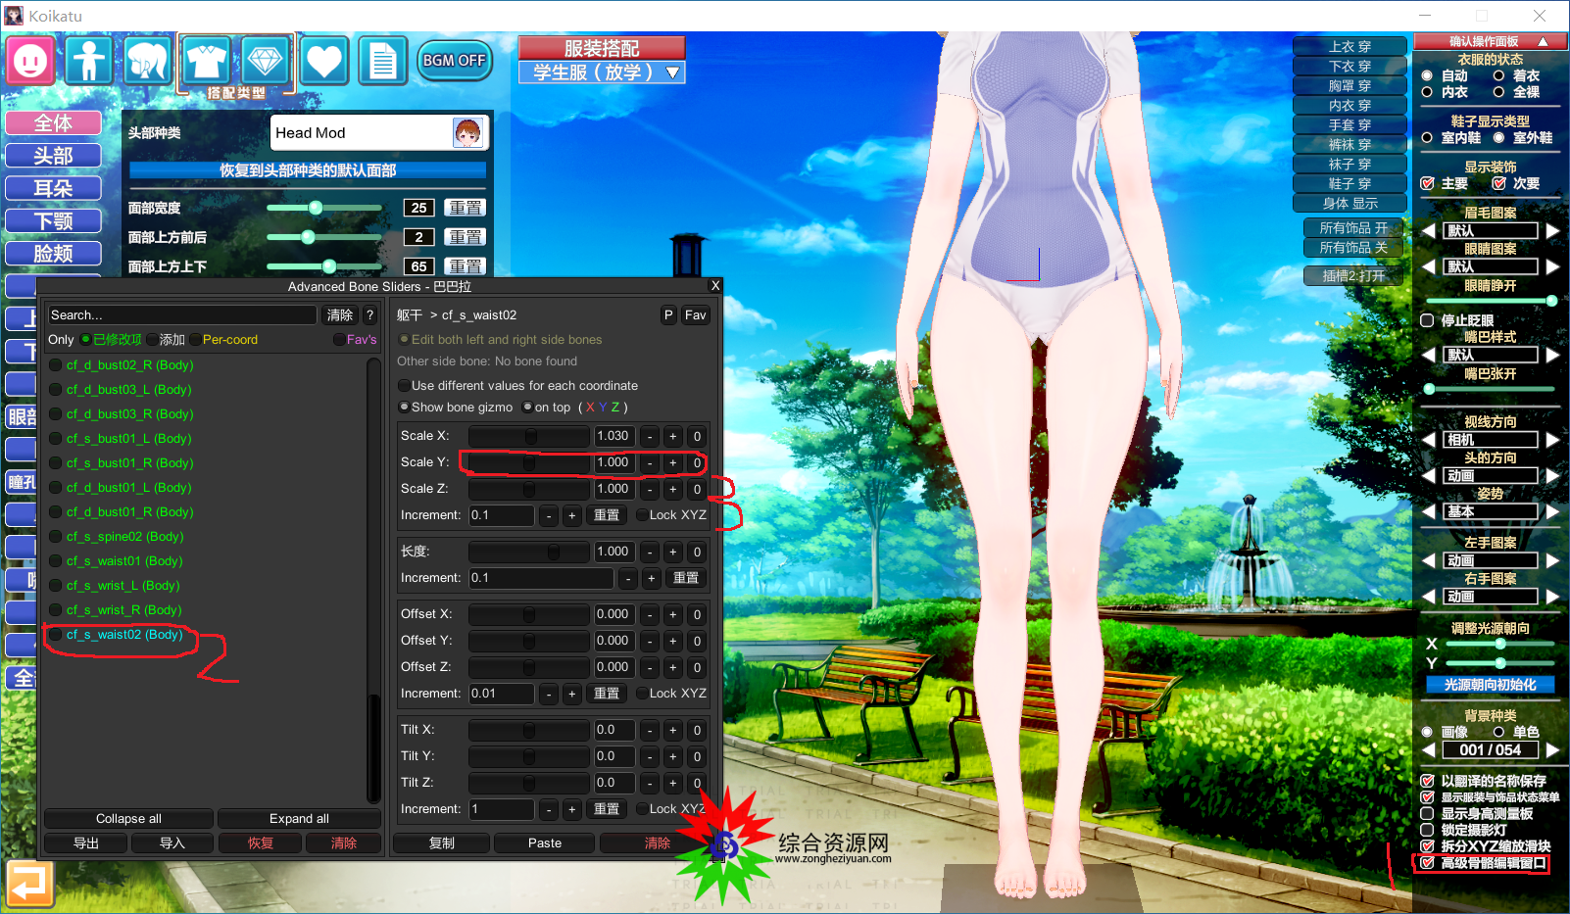This screenshot has width=1570, height=914.
Task: Select the clothing shirt icon
Action: click(207, 61)
